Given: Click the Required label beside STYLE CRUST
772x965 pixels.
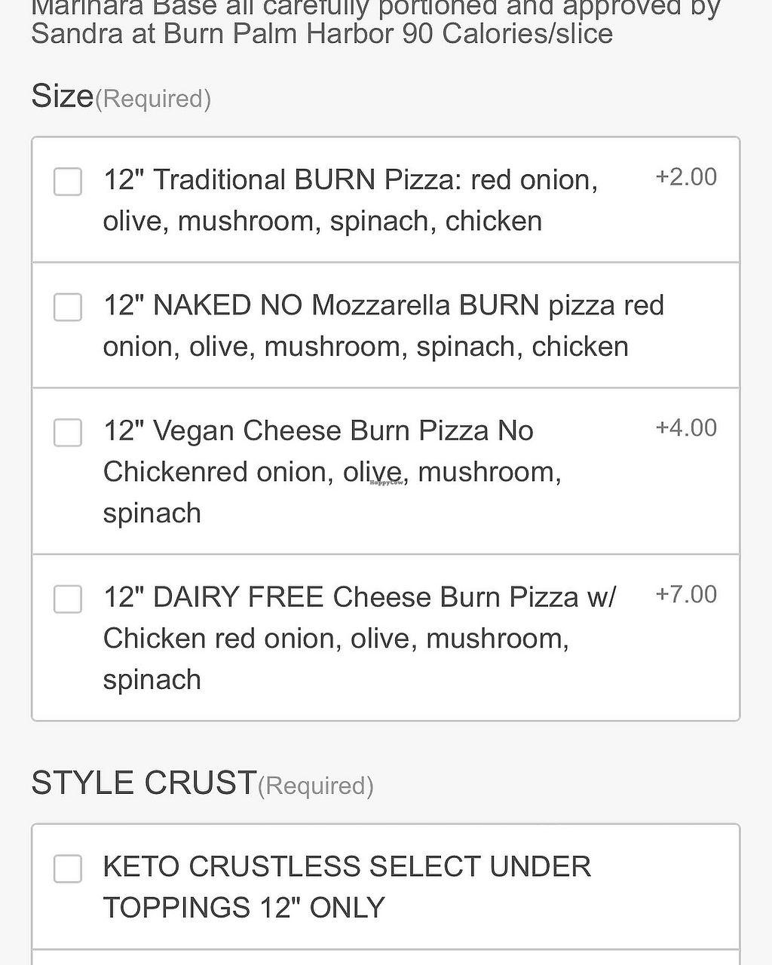Looking at the screenshot, I should click(315, 786).
